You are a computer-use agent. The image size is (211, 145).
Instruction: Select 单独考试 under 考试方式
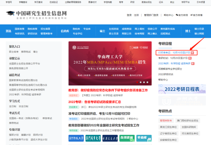[x=47, y=118]
